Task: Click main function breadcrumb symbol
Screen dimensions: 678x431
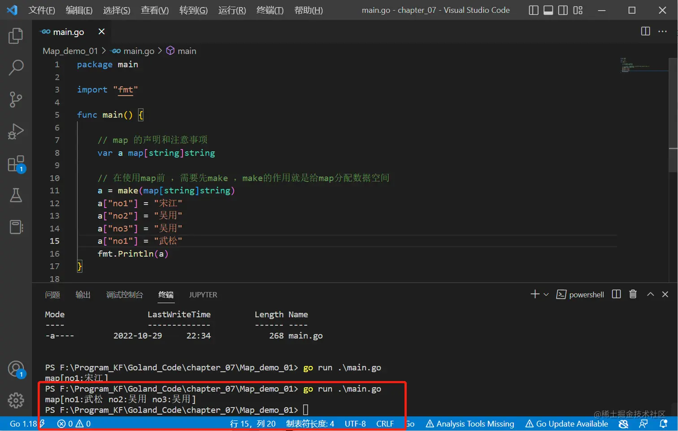Action: point(182,51)
